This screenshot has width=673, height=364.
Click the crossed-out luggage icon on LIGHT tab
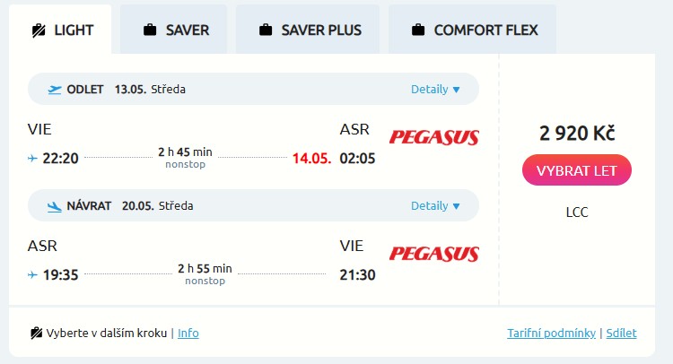click(38, 30)
